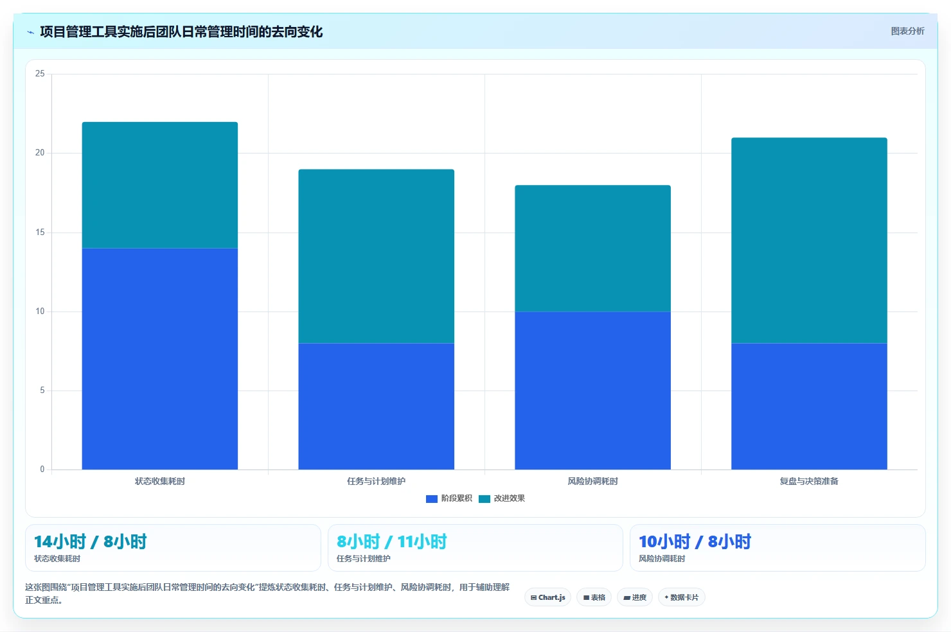Click the teal bar segment for 任务与计划维护
This screenshot has width=951, height=632.
(377, 256)
